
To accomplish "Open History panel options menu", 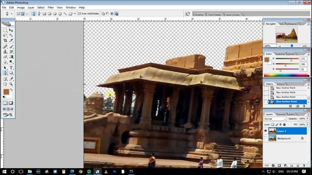I will click(x=308, y=84).
